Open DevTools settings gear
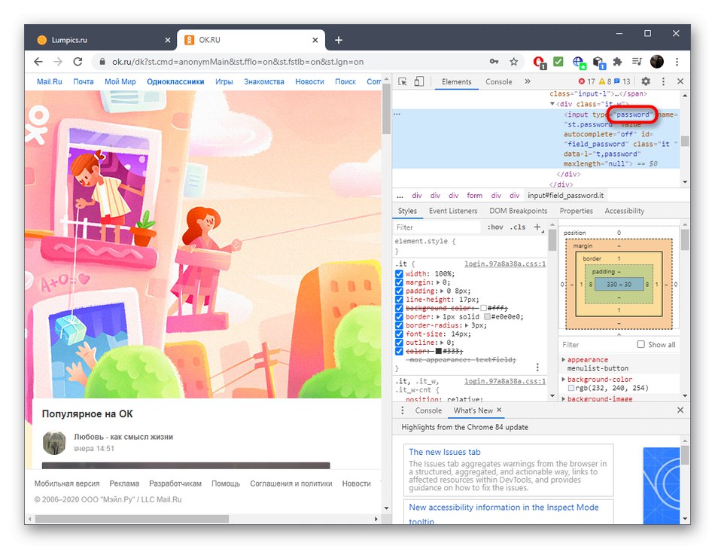 [x=646, y=81]
